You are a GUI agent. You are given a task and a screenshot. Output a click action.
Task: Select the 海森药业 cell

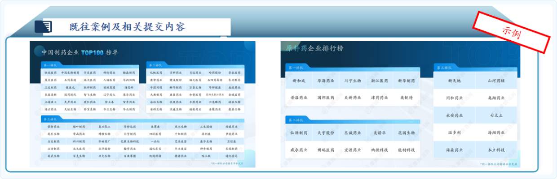[x=454, y=149]
